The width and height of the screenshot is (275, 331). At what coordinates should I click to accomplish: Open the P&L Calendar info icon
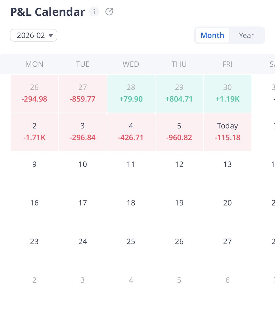pos(94,12)
